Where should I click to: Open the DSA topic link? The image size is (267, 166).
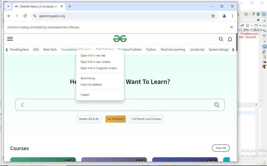click(x=36, y=50)
